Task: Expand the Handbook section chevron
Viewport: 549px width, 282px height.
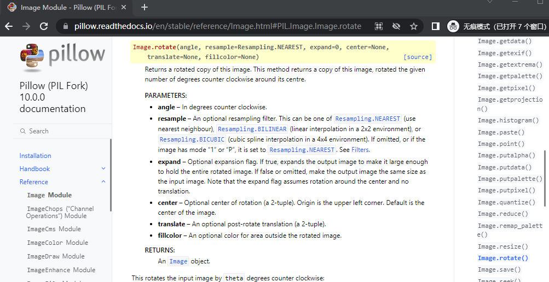Action: click(x=103, y=169)
